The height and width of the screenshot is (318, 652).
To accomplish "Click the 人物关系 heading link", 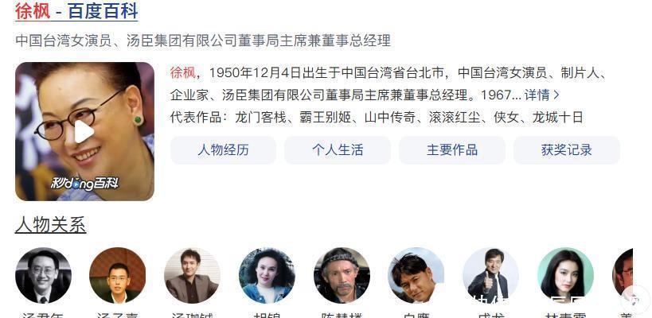I will [50, 225].
